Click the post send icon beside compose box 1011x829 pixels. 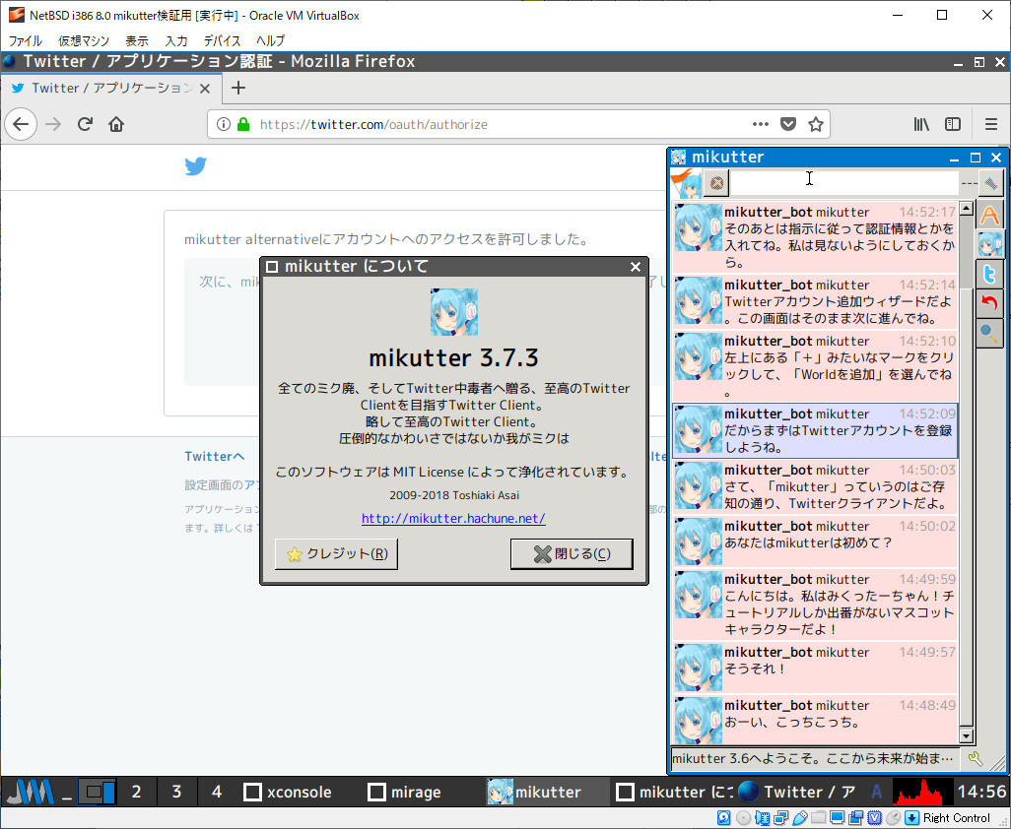[x=991, y=182]
